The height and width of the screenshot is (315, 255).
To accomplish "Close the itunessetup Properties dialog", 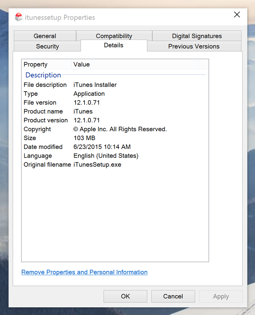I will click(x=237, y=14).
